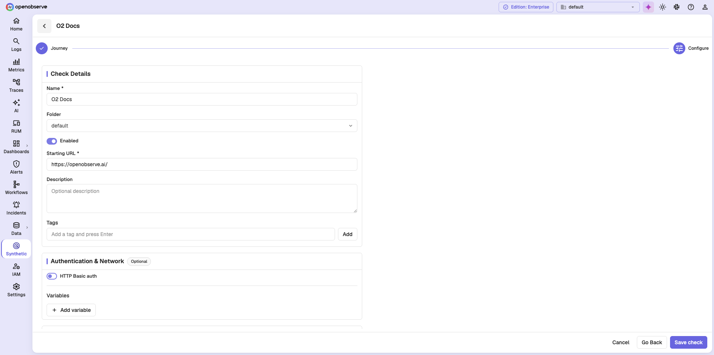Click the Go Back button

(652, 342)
